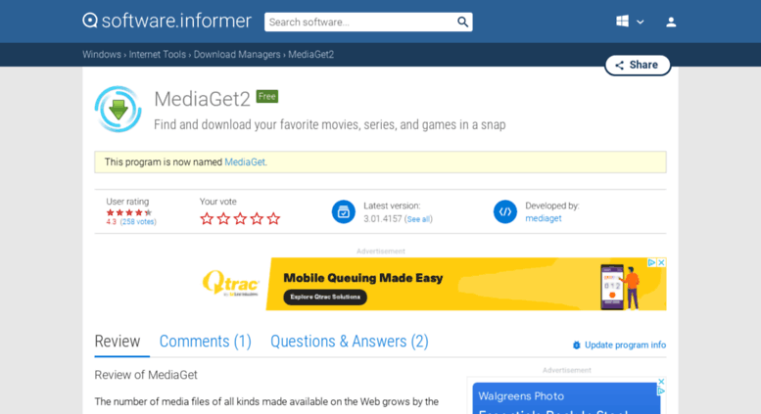Go to Download Managers breadcrumb
This screenshot has width=761, height=414.
tap(237, 54)
